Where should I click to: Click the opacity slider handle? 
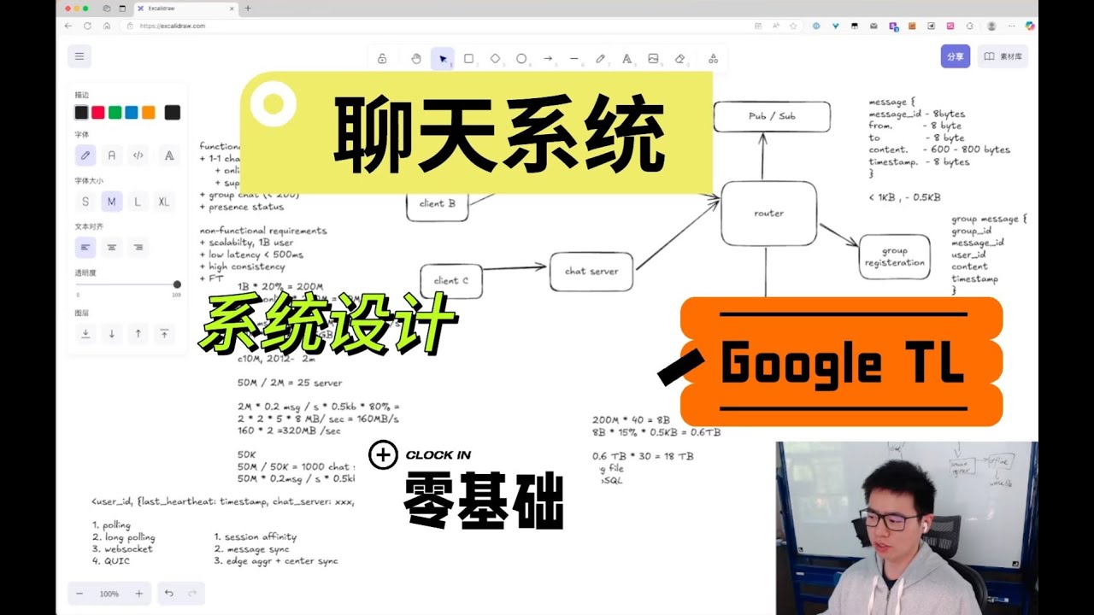[x=177, y=284]
